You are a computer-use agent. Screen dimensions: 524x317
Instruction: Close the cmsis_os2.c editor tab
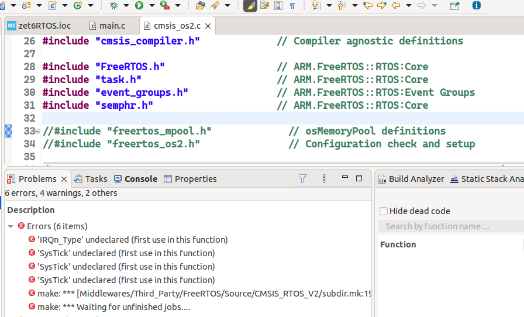209,26
